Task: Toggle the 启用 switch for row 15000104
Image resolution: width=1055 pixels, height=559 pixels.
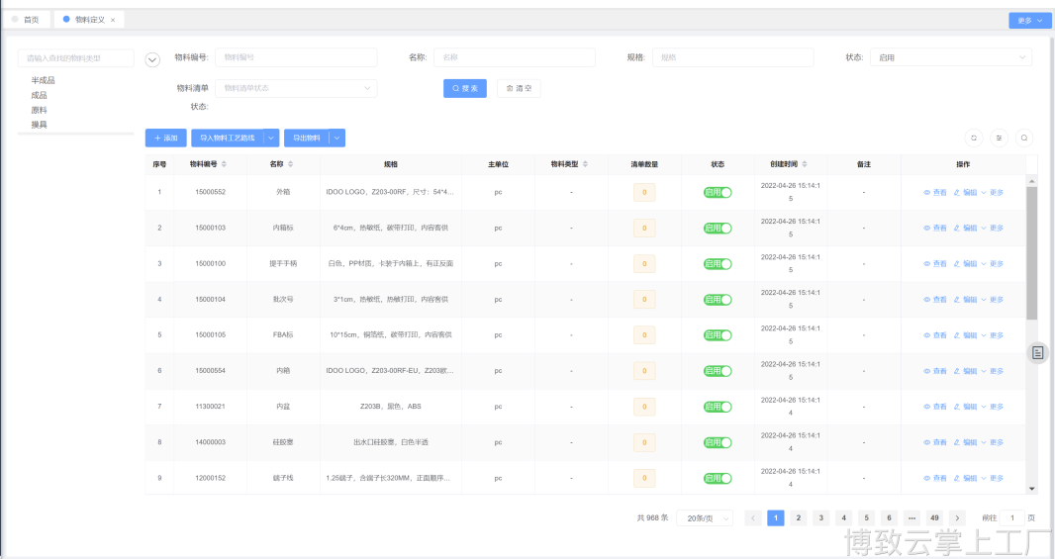Action: pos(718,300)
